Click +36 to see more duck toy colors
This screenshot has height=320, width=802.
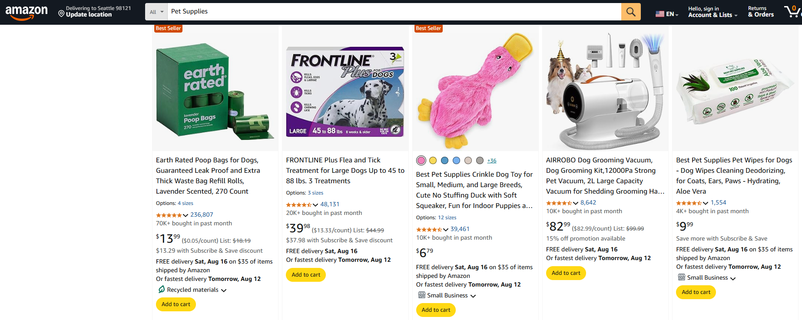click(491, 160)
